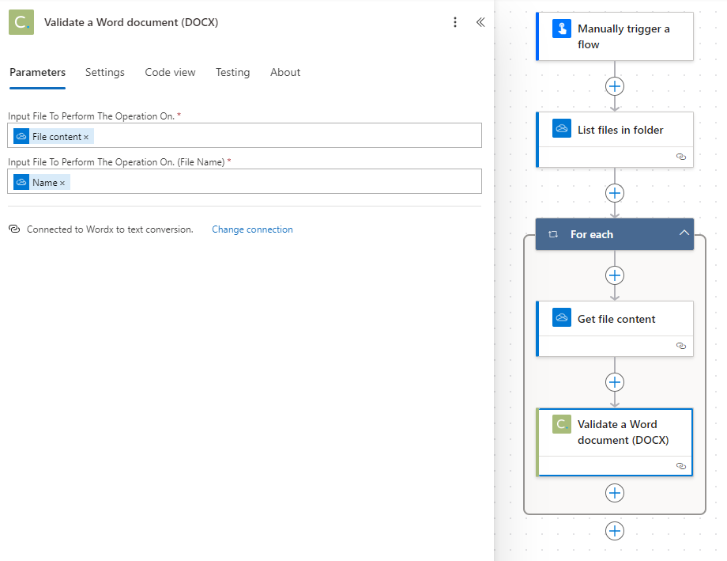Collapse the action details panel
This screenshot has width=727, height=561.
tap(480, 22)
